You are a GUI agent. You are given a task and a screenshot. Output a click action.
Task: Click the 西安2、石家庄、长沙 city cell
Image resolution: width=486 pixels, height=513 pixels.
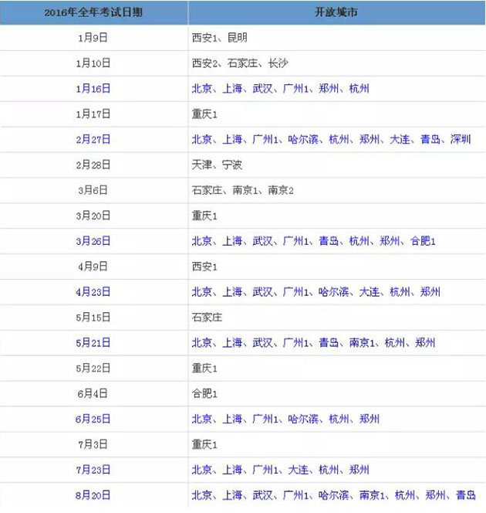tap(240, 63)
